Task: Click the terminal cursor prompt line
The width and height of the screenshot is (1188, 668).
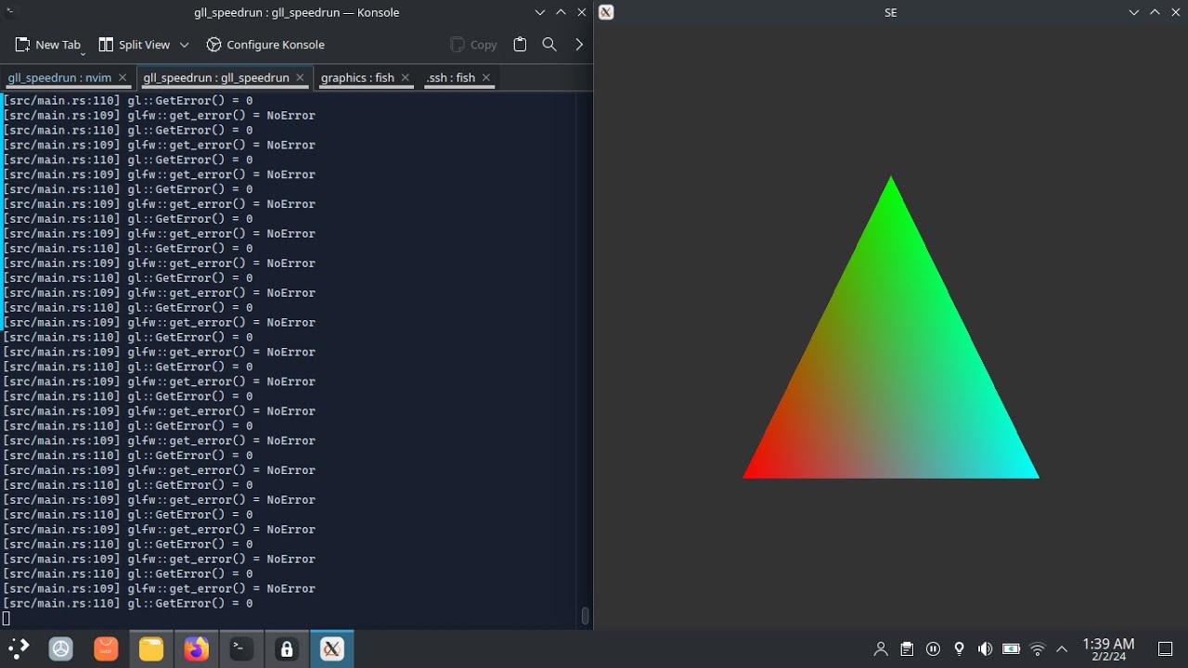Action: click(x=6, y=619)
